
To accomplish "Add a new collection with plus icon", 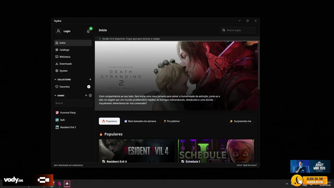I will [x=90, y=79].
